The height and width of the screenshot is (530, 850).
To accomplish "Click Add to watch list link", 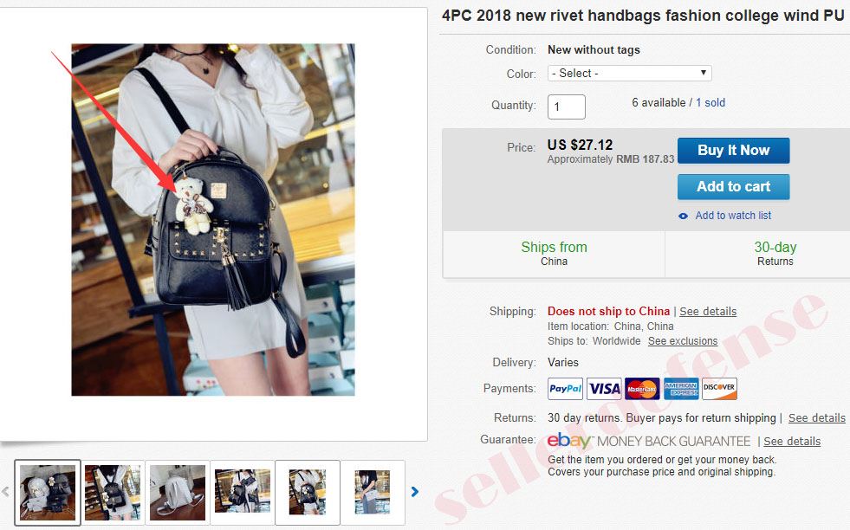I will 733,216.
